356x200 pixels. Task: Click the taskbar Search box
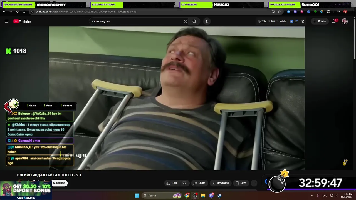(162, 196)
